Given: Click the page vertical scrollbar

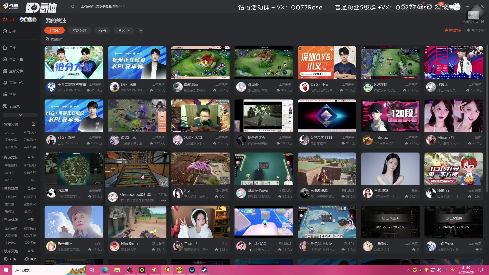Looking at the screenshot, I should pos(487,118).
